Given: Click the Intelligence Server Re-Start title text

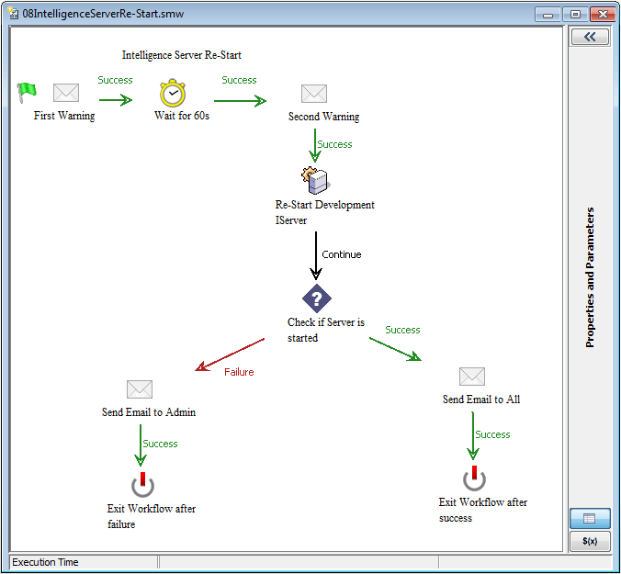Looking at the screenshot, I should point(182,55).
